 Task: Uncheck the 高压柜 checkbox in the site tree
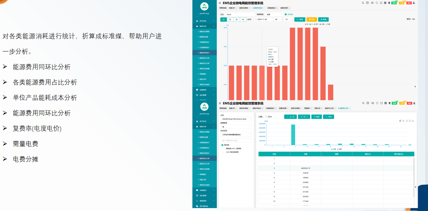click(x=223, y=145)
